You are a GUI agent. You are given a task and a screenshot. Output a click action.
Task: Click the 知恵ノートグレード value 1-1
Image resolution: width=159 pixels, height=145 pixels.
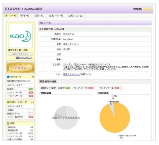click(x=32, y=102)
